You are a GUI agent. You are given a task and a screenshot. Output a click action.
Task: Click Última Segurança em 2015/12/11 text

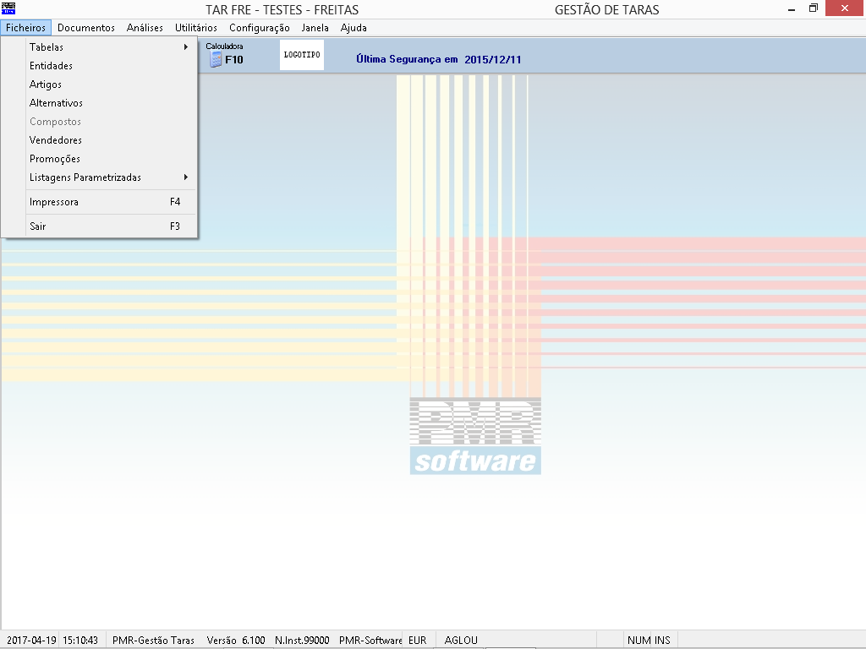439,59
